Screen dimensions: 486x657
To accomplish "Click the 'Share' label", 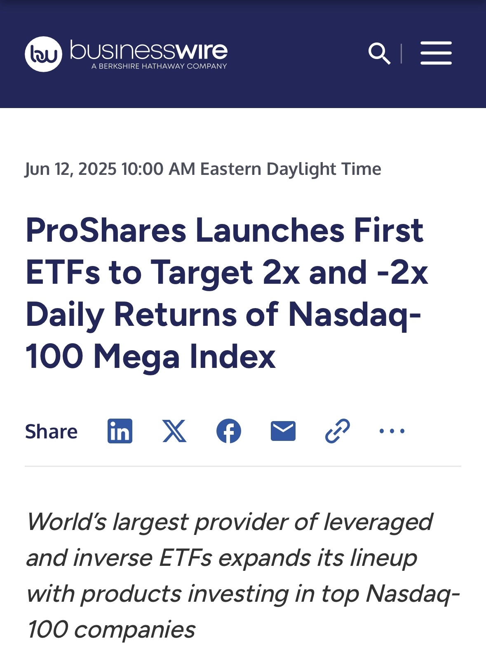I will point(51,432).
